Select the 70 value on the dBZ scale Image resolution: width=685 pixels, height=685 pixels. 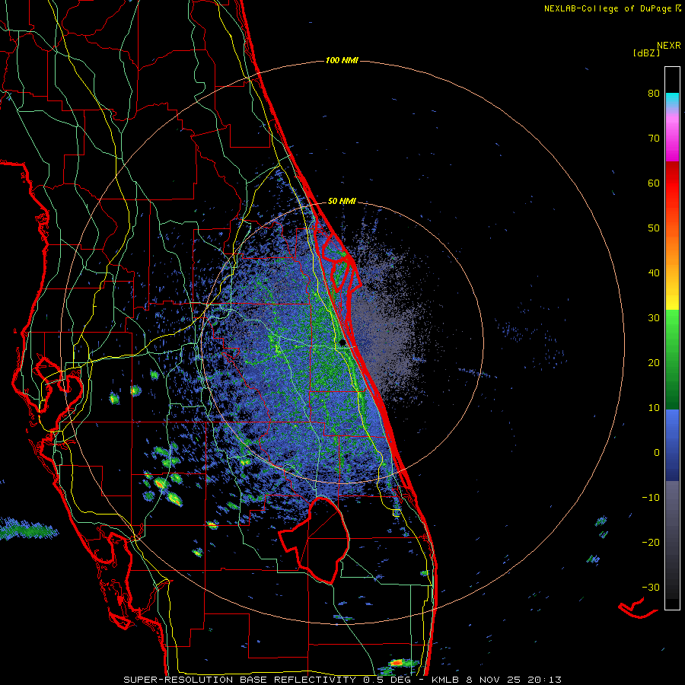pyautogui.click(x=654, y=138)
